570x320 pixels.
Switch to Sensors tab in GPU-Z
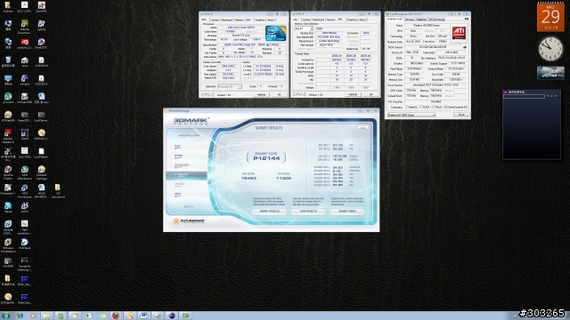coord(410,19)
